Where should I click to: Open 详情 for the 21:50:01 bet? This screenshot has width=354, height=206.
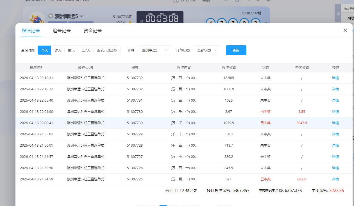pyautogui.click(x=335, y=145)
